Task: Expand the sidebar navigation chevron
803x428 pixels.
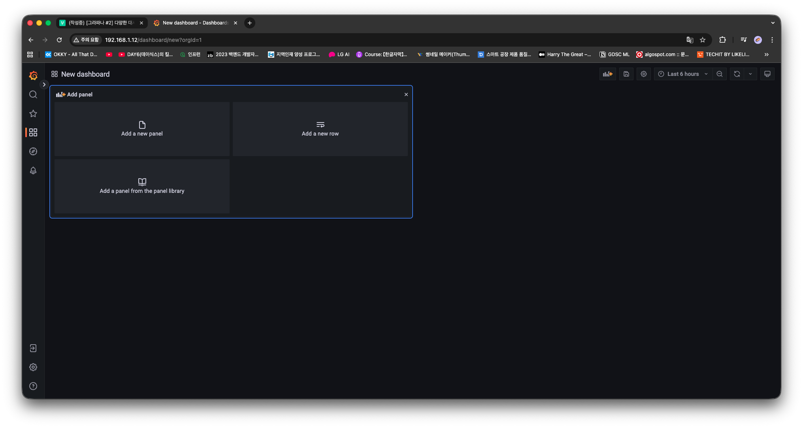Action: point(44,85)
